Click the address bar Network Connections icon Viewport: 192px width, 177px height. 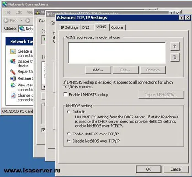click(x=22, y=28)
